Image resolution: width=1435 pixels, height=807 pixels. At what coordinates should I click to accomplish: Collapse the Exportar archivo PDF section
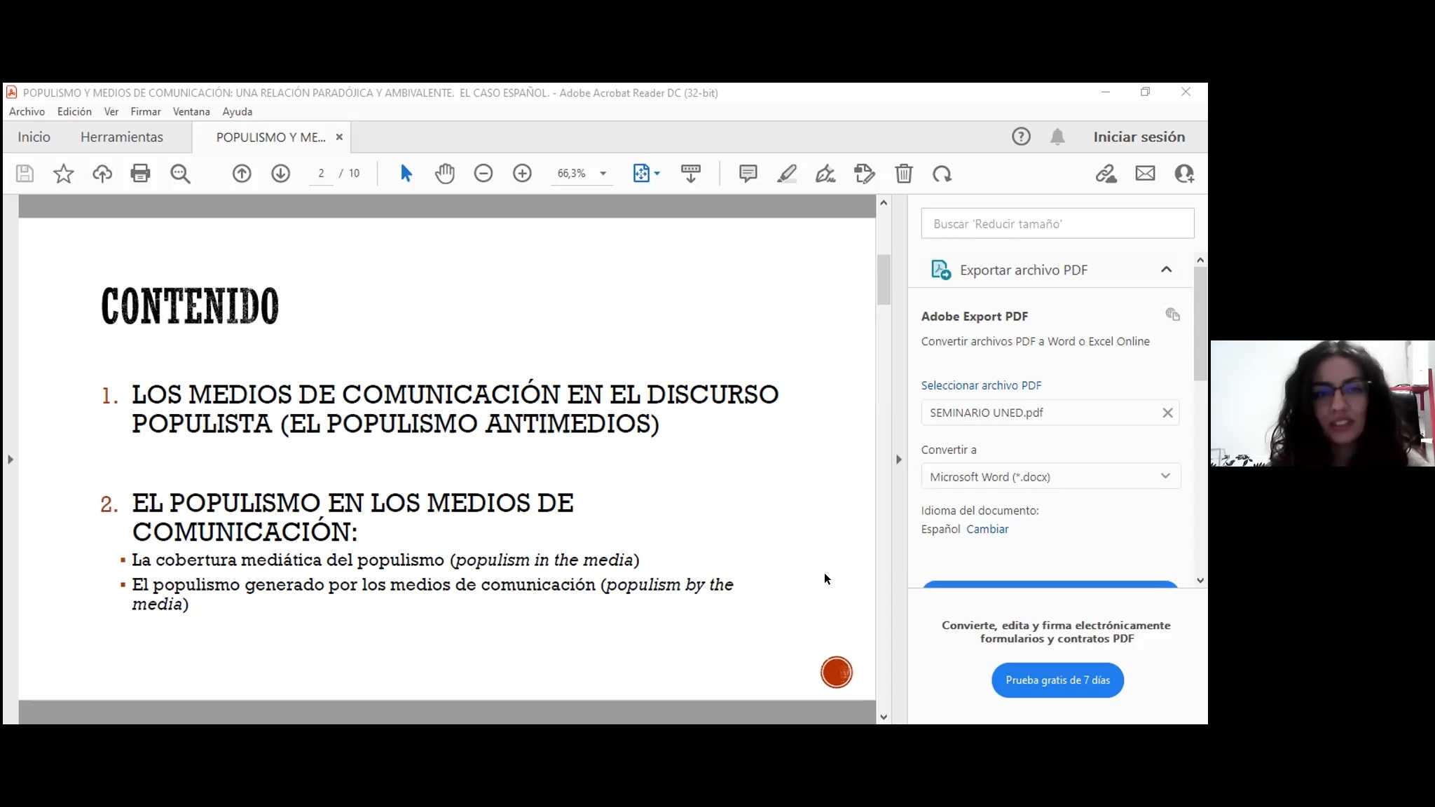[x=1166, y=270]
